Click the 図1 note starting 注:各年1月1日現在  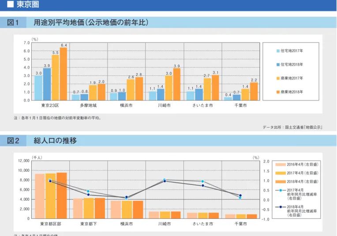[x=58, y=118]
